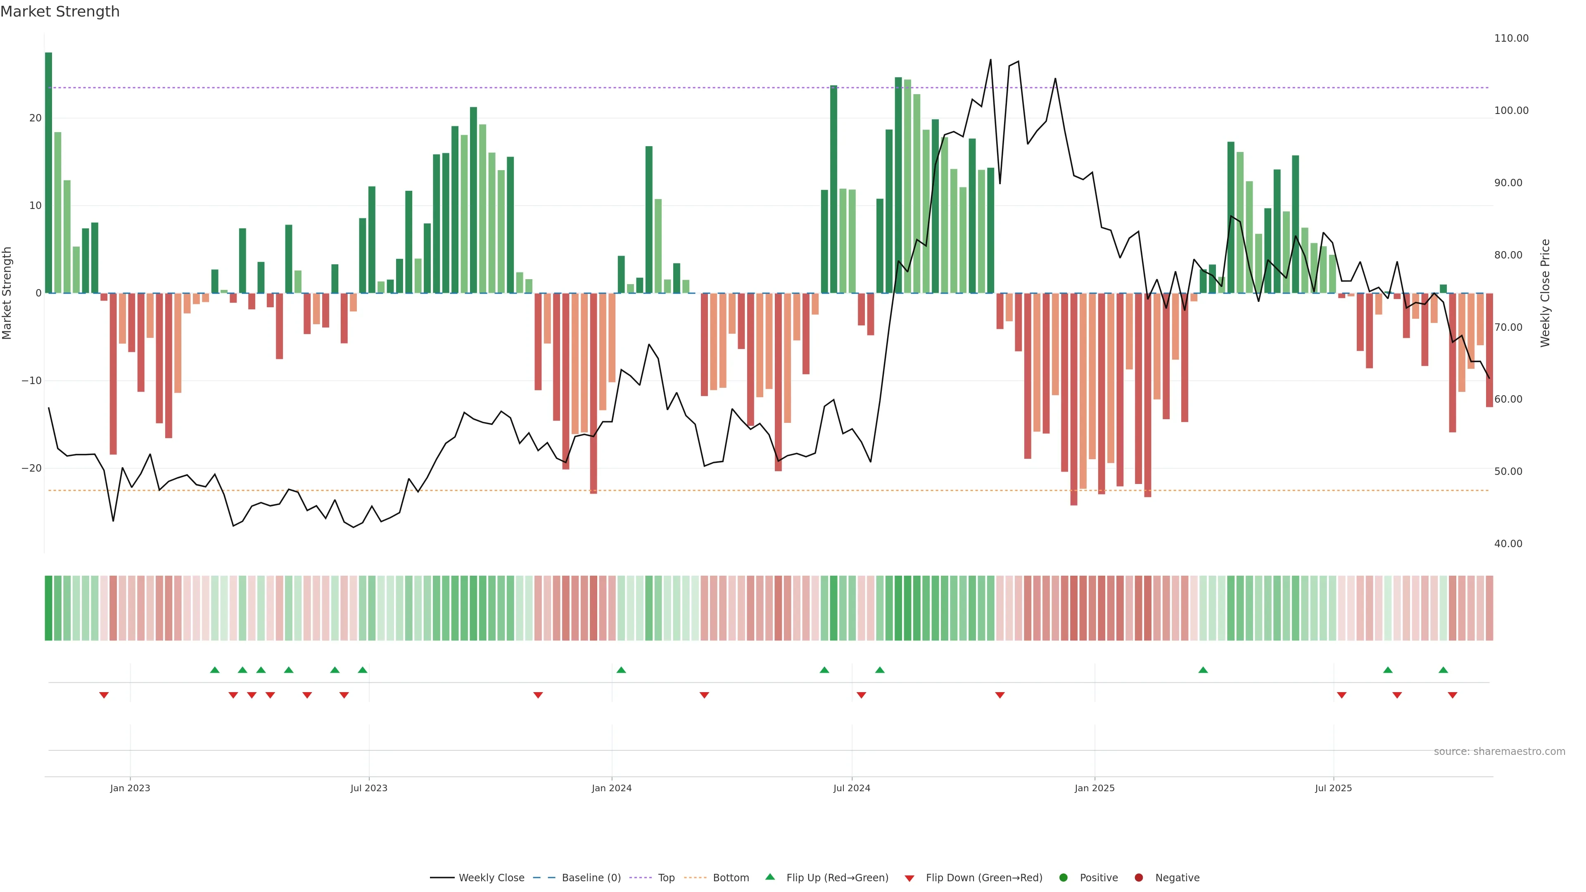
Task: Click the Jul 2025 axis label
Action: pyautogui.click(x=1333, y=788)
